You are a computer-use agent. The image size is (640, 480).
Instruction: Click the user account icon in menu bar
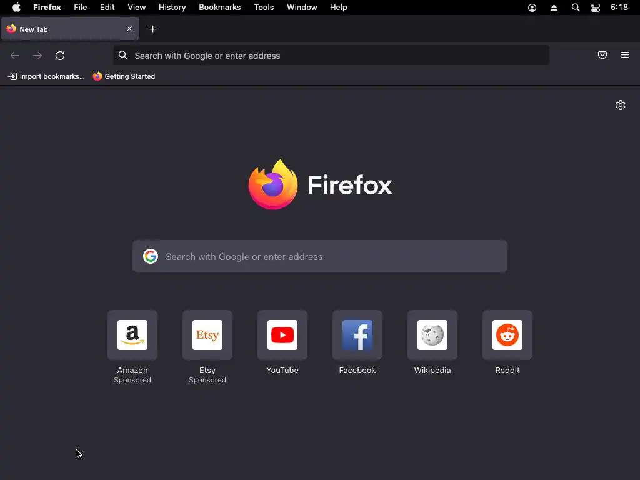point(532,7)
